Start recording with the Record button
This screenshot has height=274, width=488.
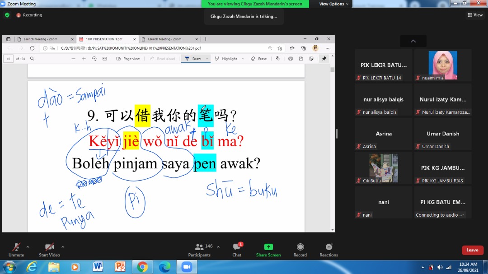[x=300, y=250]
